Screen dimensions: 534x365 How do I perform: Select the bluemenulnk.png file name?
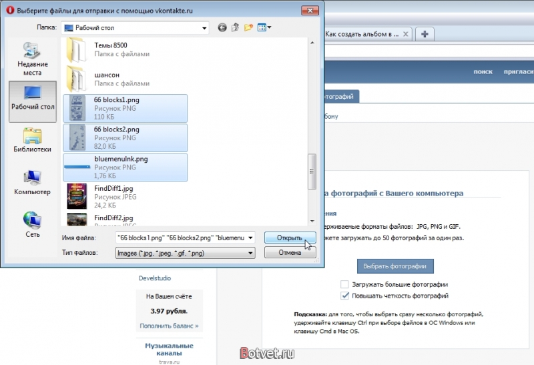[x=121, y=159]
